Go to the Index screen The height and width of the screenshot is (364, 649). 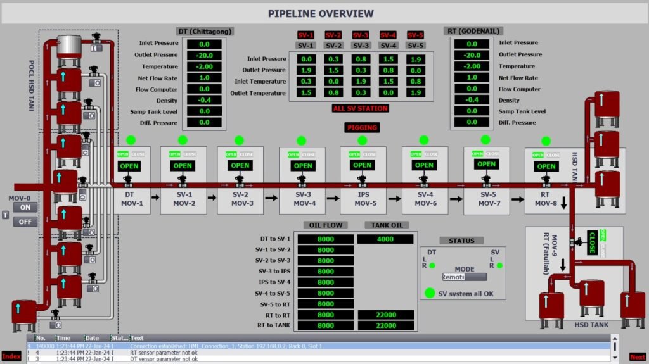click(11, 356)
